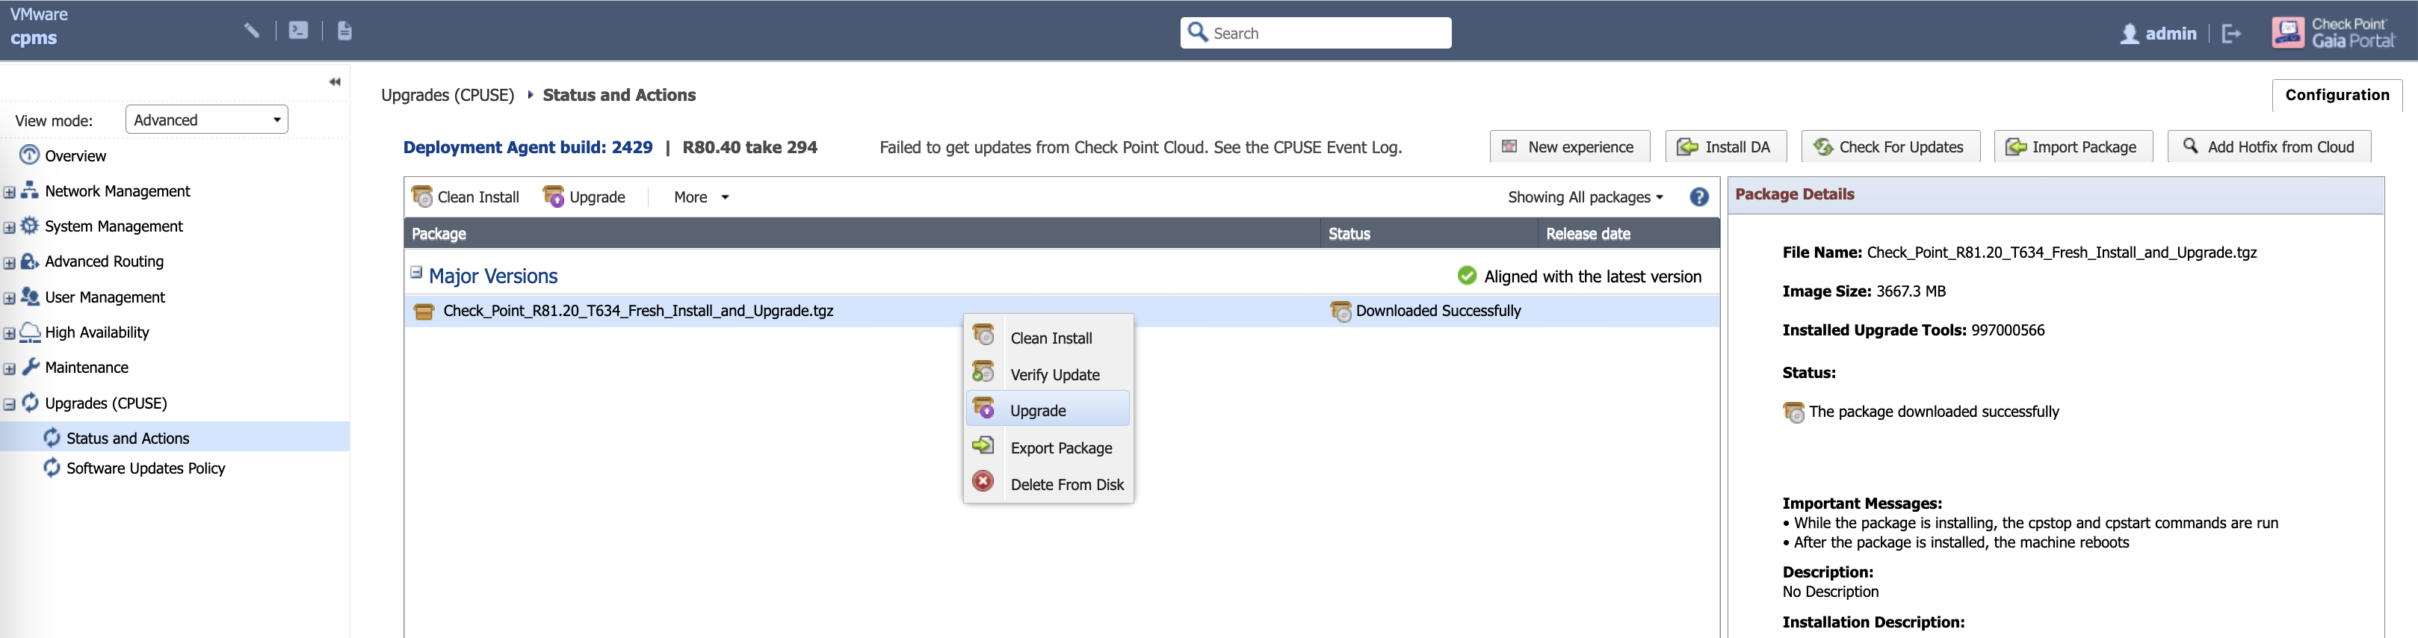Screen dimensions: 2418x638
Task: Click the pencil edit icon in header
Action: pos(252,31)
